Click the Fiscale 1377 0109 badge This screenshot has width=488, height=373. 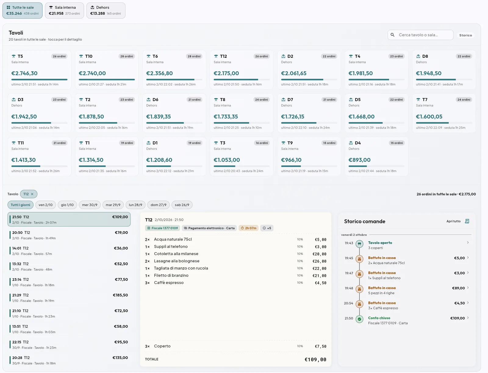(x=163, y=228)
